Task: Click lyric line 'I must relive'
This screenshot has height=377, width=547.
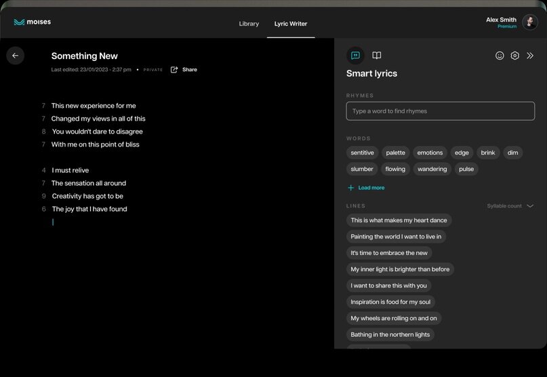Action: (x=70, y=170)
